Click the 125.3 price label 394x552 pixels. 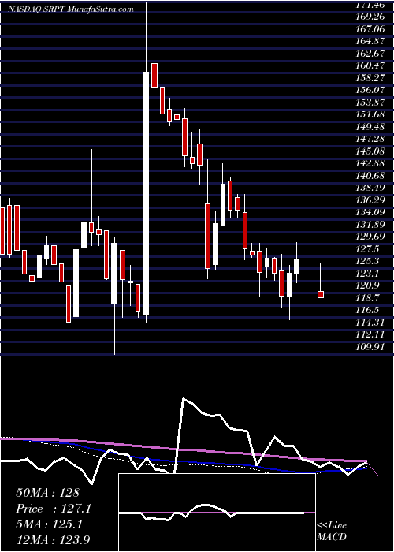369,261
